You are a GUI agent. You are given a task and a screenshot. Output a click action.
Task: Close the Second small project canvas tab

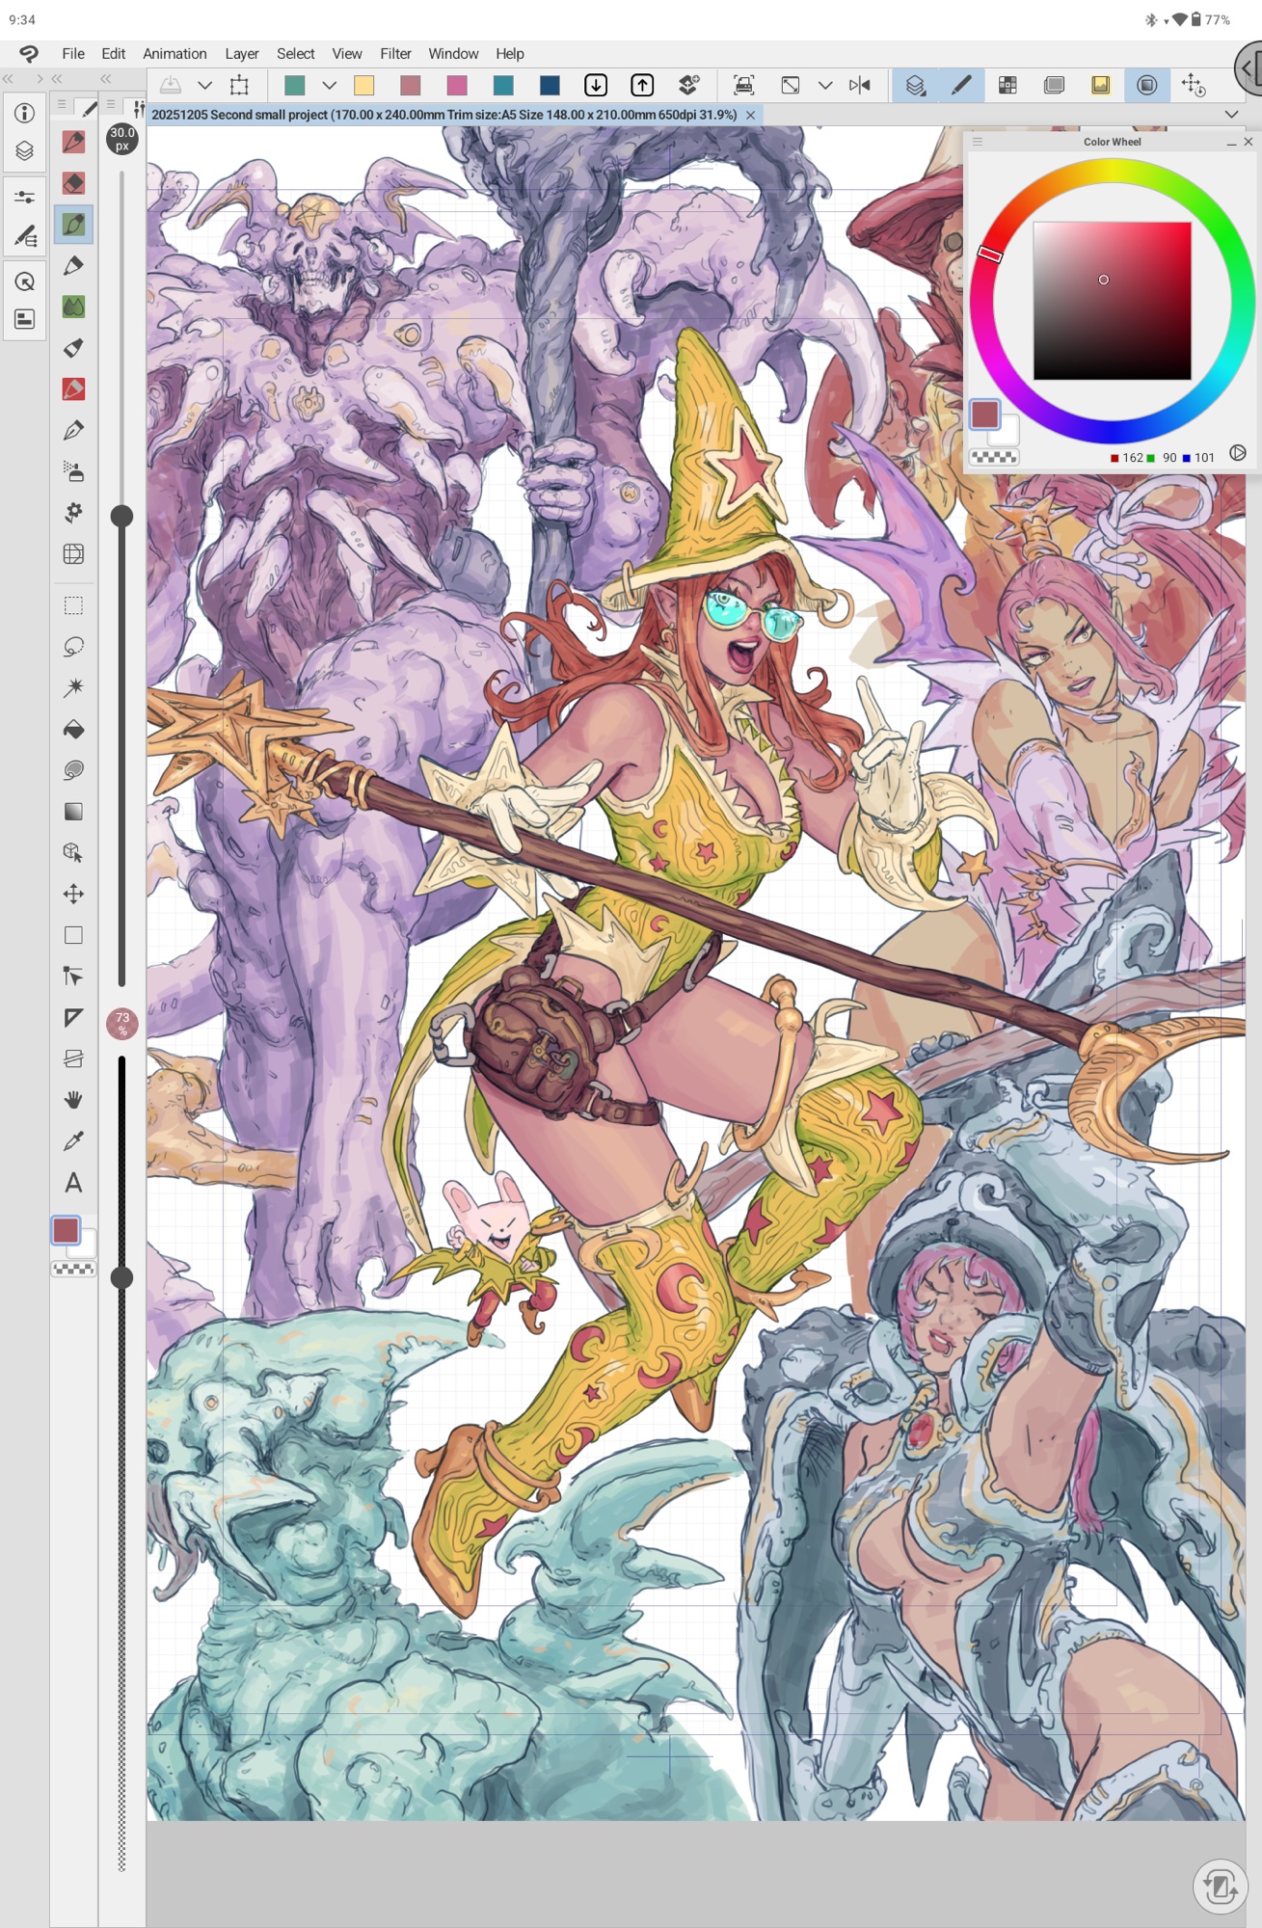750,115
